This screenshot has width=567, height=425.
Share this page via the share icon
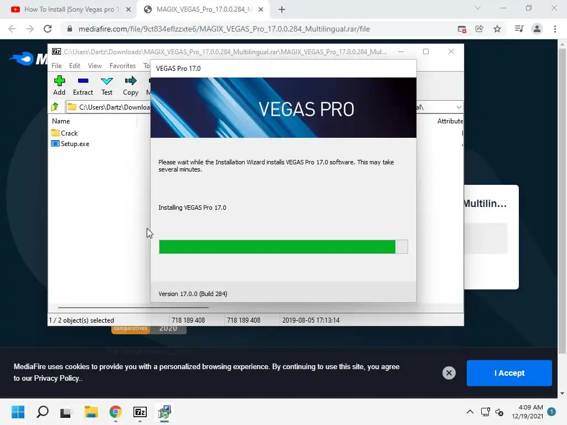pyautogui.click(x=480, y=29)
